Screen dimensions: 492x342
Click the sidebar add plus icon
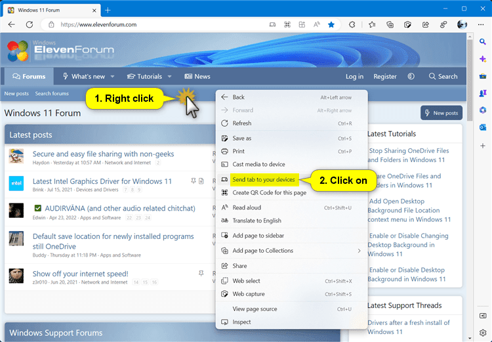[483, 146]
